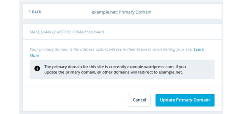The image size is (251, 114).
Task: Open the Learn More help link
Action: 117,52
